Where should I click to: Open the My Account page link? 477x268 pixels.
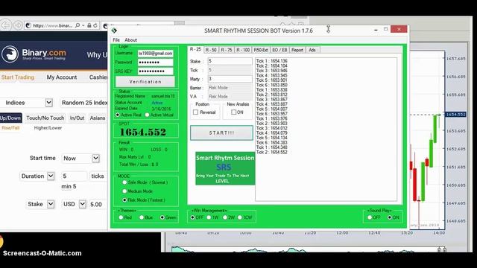pyautogui.click(x=62, y=77)
